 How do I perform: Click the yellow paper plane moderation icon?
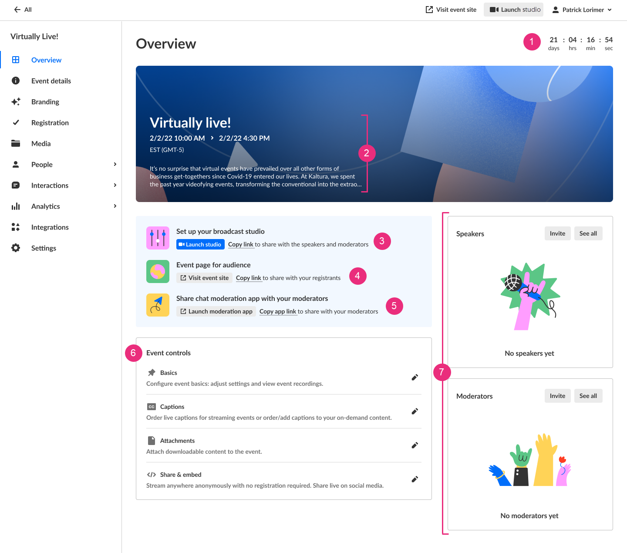[158, 305]
